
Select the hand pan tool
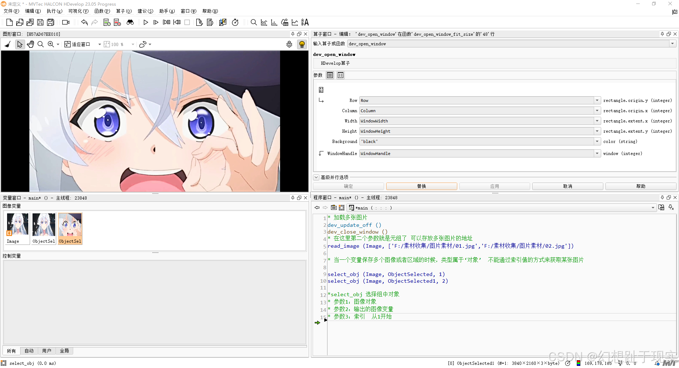click(30, 44)
